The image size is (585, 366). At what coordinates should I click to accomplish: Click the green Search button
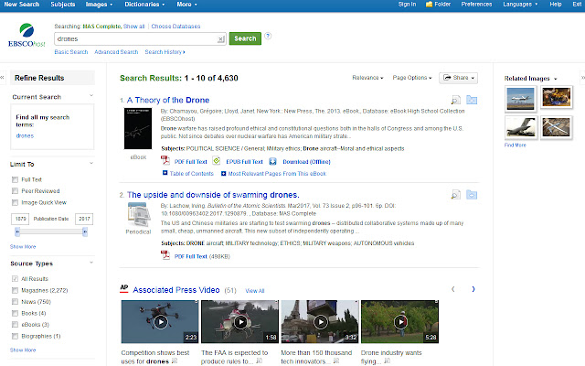point(245,38)
